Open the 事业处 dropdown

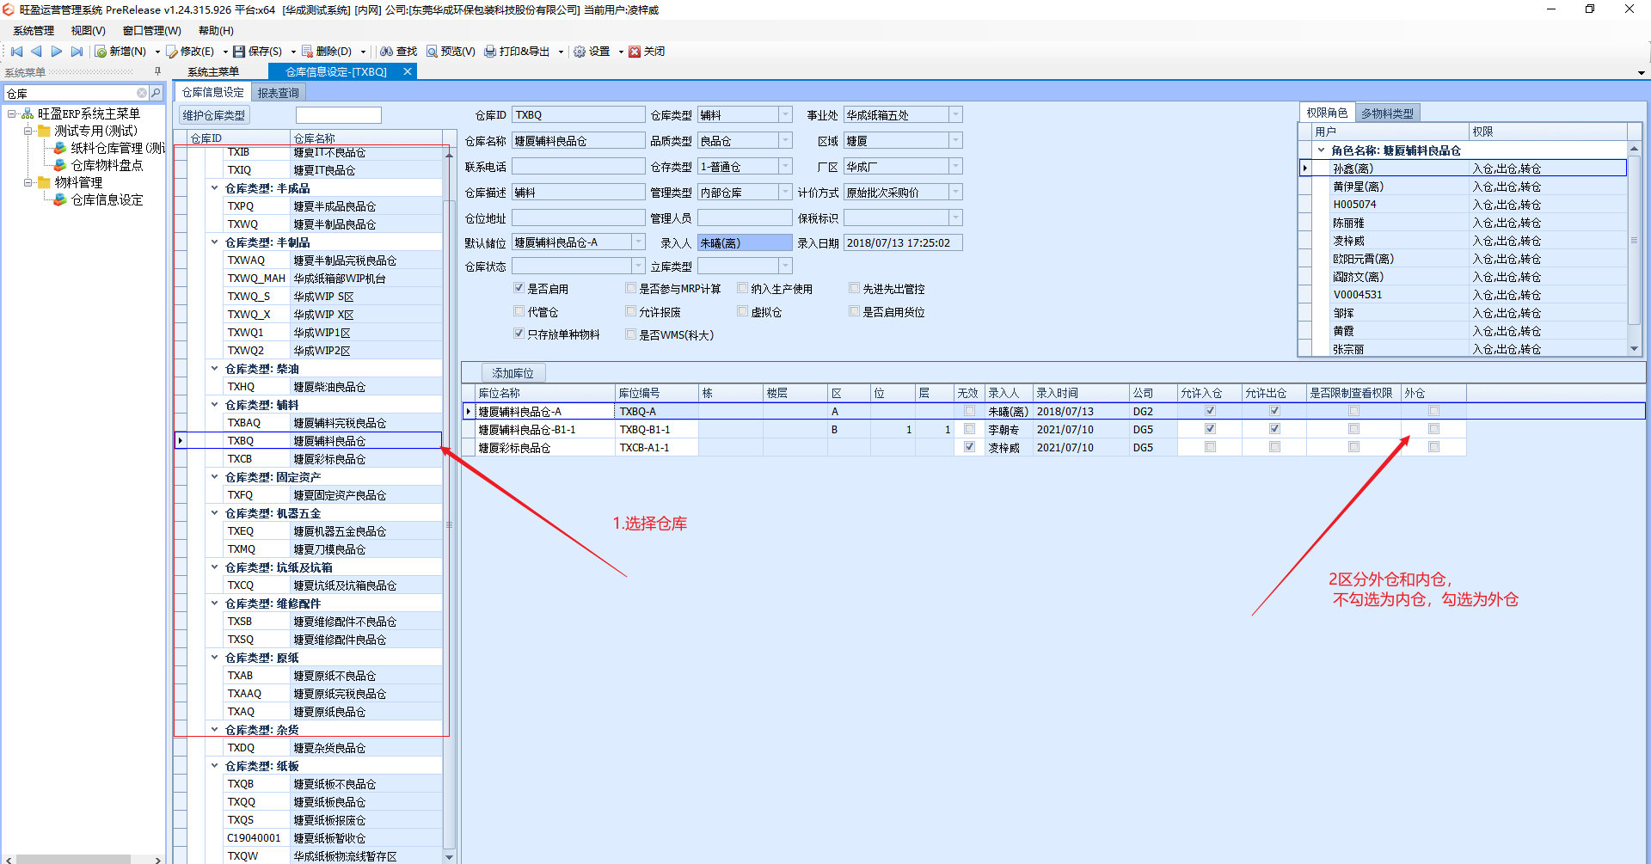click(955, 114)
